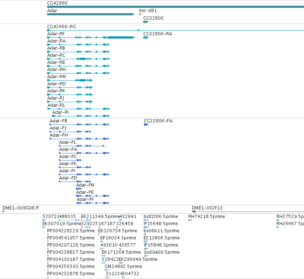Open the RP004356330.5prime EST label

click(71, 267)
